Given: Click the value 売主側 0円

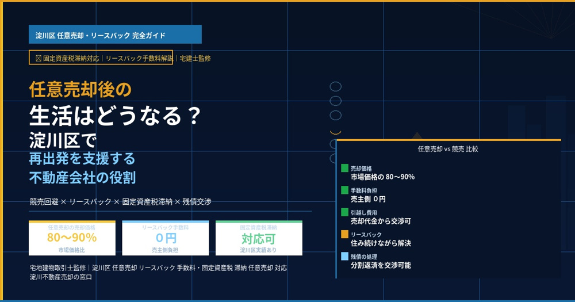Looking at the screenshot, I should (x=368, y=199).
